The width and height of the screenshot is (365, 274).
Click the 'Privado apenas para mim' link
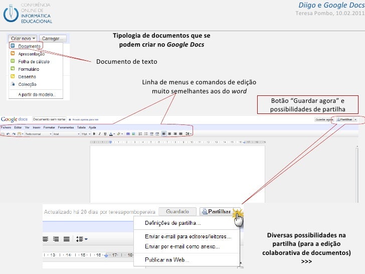[85, 119]
